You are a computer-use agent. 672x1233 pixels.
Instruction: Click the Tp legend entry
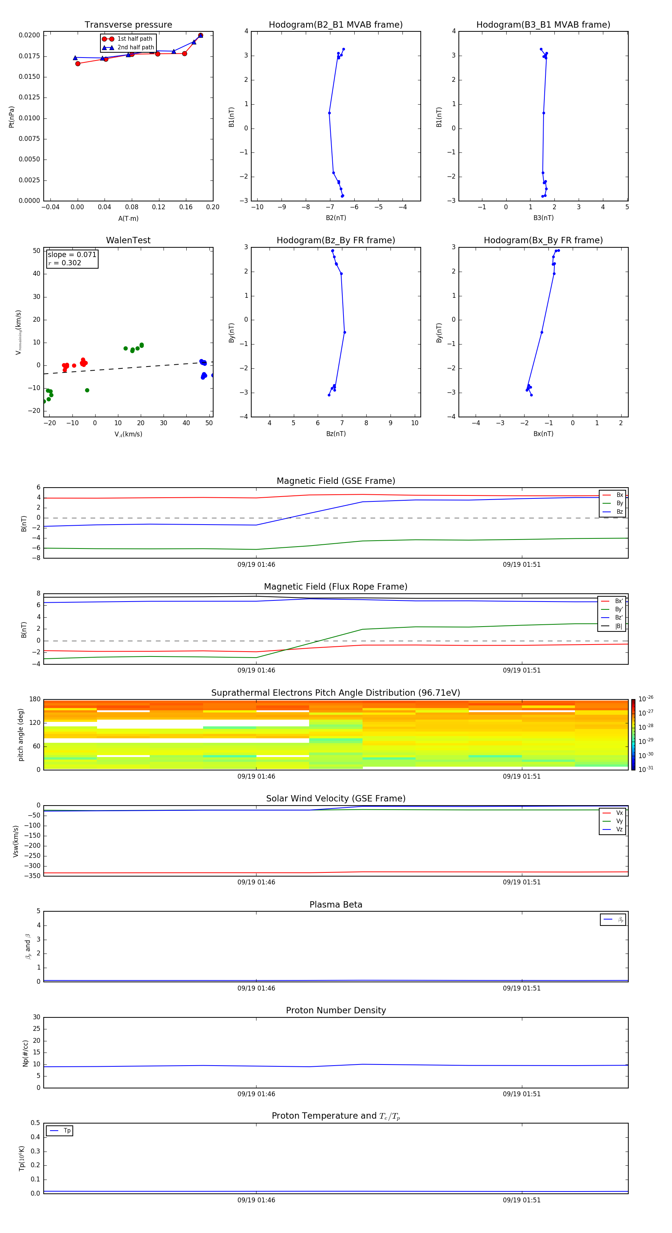(60, 1131)
